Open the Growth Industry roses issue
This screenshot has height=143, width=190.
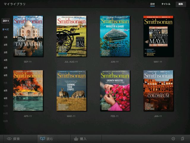pos(115,91)
